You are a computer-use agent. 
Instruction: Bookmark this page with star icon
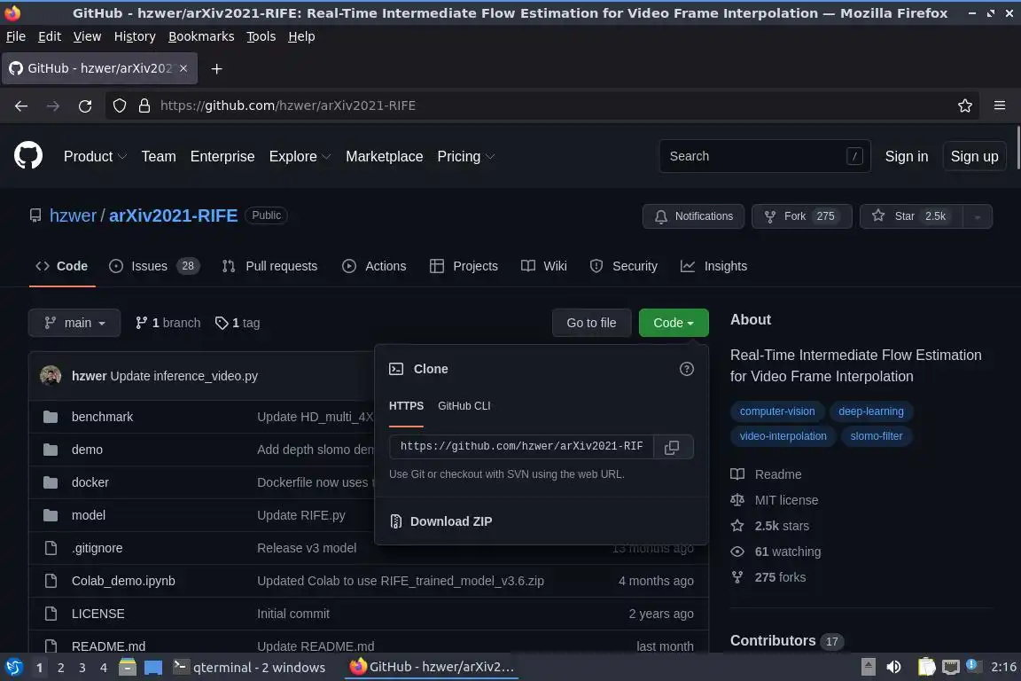[x=964, y=106]
